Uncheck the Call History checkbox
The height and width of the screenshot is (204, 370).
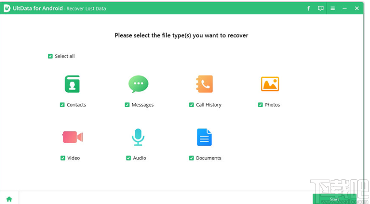191,105
